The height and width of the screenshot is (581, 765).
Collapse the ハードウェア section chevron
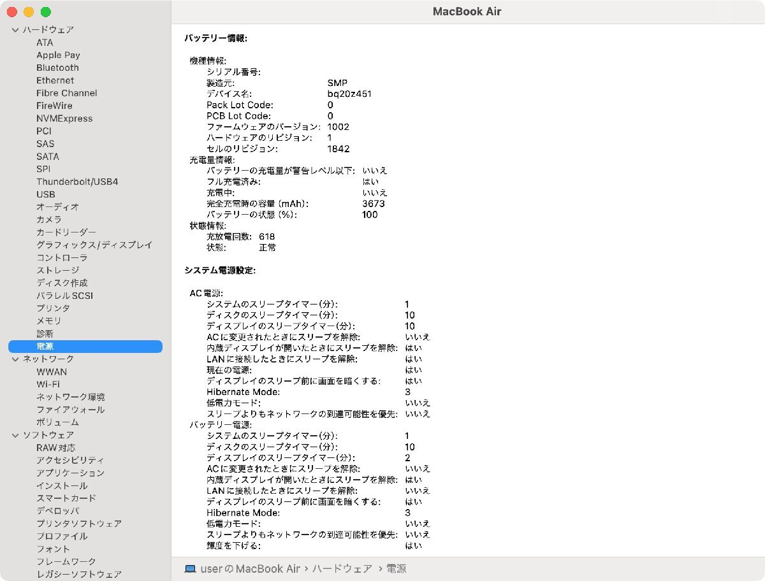click(x=15, y=30)
